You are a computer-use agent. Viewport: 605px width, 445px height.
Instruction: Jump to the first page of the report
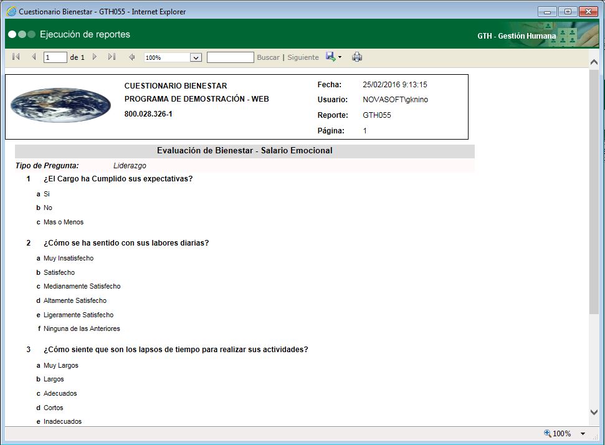point(15,57)
